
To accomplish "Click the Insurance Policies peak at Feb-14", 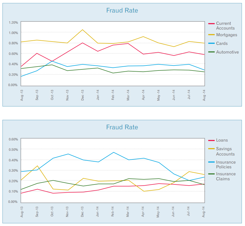I will (x=113, y=152).
